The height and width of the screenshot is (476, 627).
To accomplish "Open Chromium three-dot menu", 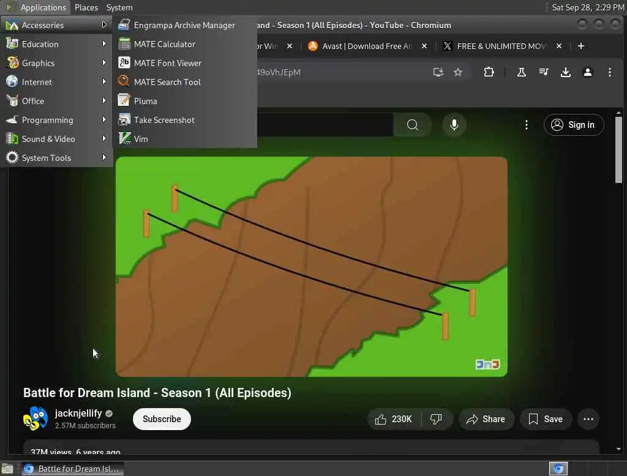I will pyautogui.click(x=609, y=72).
